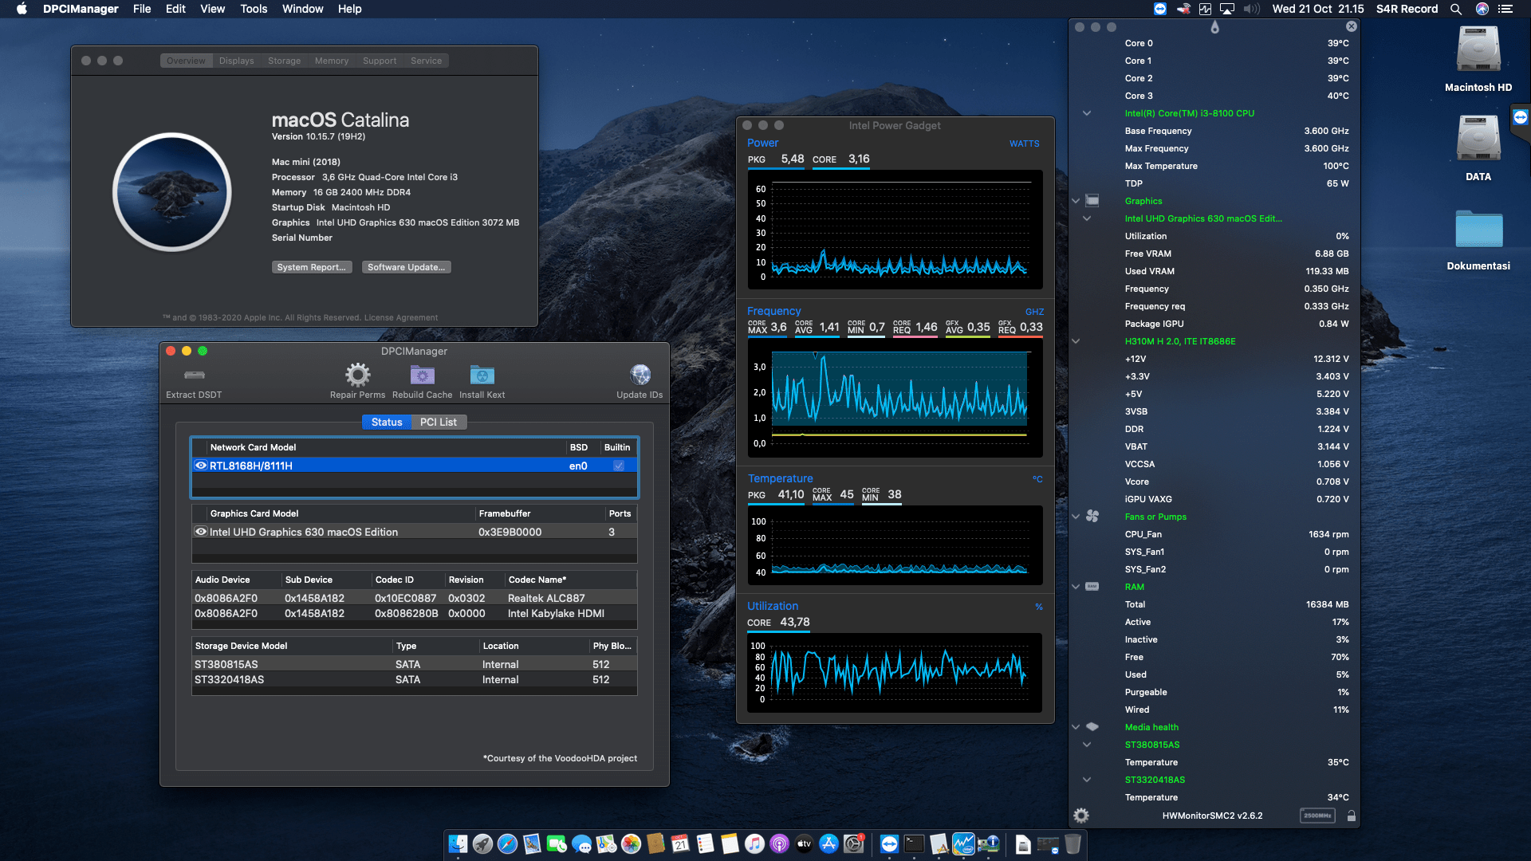Toggle visibility of Intel UHD Graphics 630 entry
Viewport: 1531px width, 861px height.
pos(201,532)
